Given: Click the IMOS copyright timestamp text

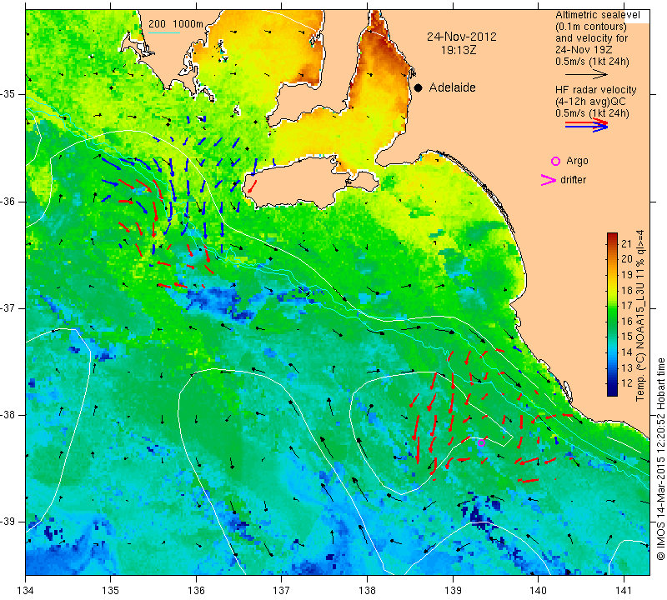Looking at the screenshot, I should (660, 459).
